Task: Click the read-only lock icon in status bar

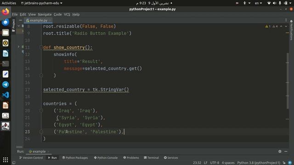Action: 284,163
